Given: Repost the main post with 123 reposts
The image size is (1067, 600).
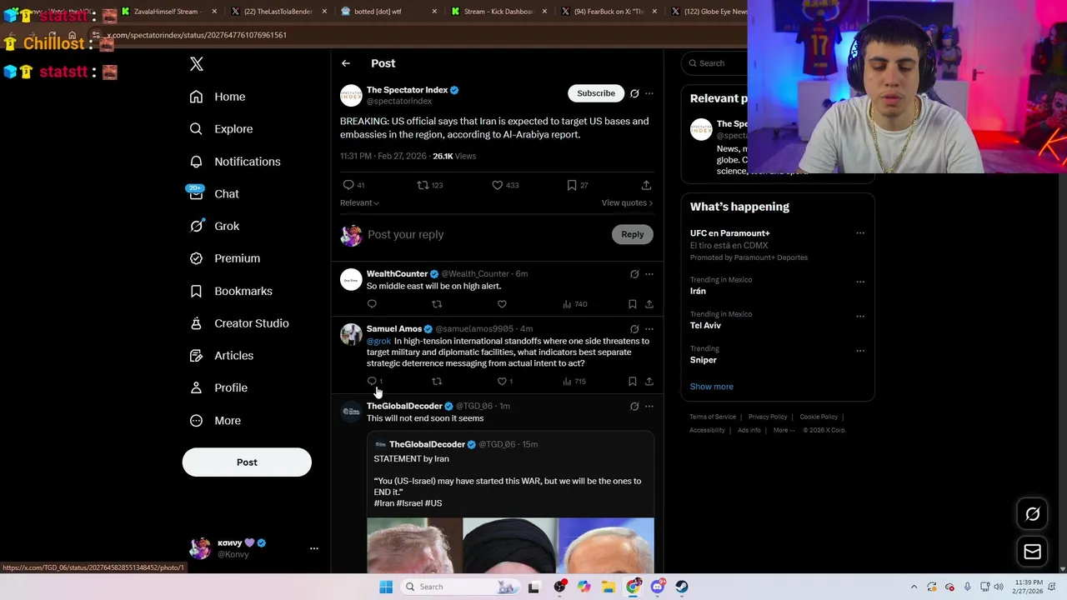Looking at the screenshot, I should tap(423, 185).
